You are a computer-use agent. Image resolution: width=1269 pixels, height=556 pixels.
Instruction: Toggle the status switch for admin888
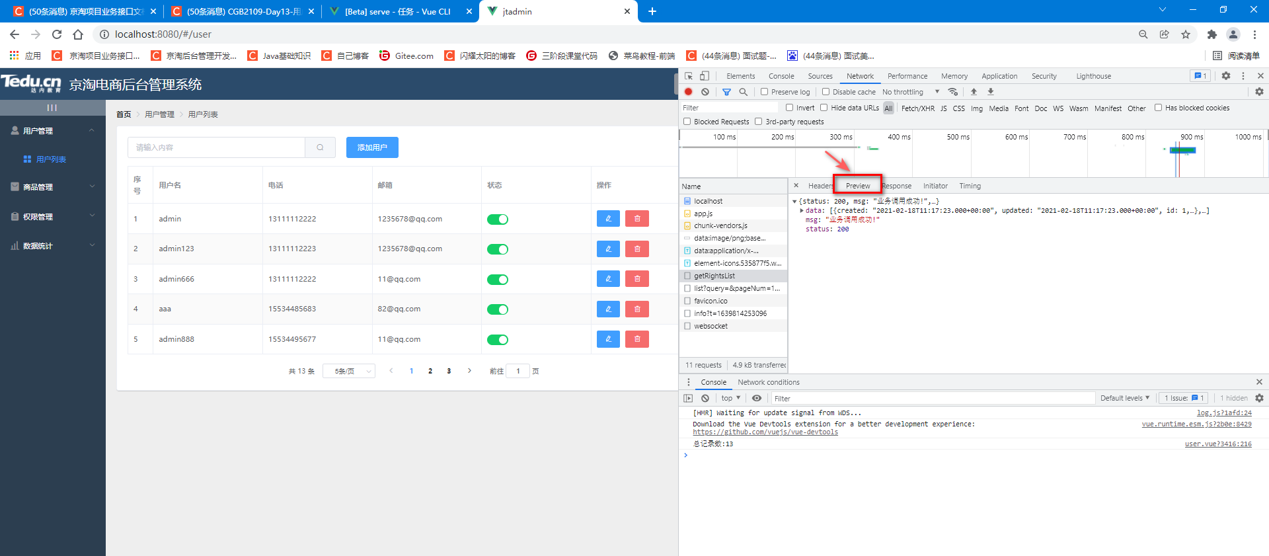[498, 340]
